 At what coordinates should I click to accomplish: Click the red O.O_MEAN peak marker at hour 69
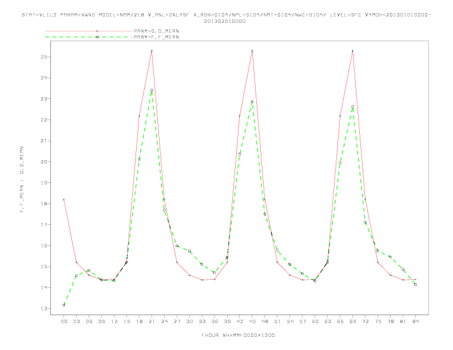(353, 51)
